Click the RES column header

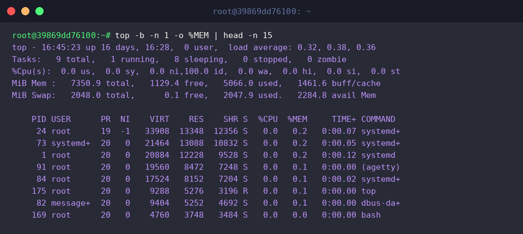(196, 119)
